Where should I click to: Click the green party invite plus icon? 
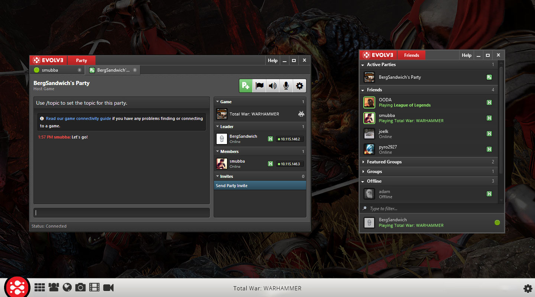(x=246, y=86)
